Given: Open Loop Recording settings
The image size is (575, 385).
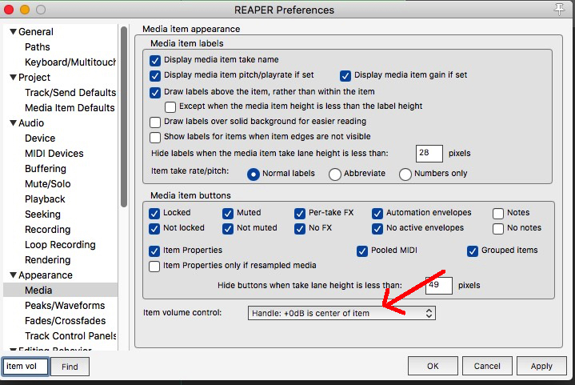Looking at the screenshot, I should click(60, 245).
